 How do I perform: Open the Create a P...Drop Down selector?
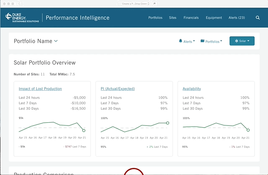pyautogui.click(x=134, y=4)
